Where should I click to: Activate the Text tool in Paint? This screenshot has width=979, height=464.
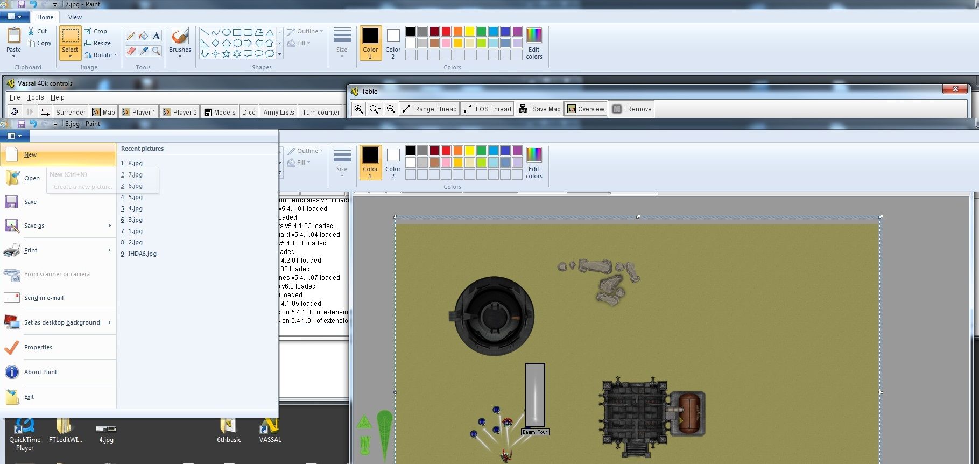pyautogui.click(x=156, y=36)
